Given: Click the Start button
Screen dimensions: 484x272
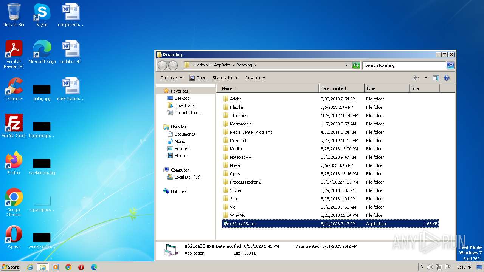Looking at the screenshot, I should (x=10, y=267).
